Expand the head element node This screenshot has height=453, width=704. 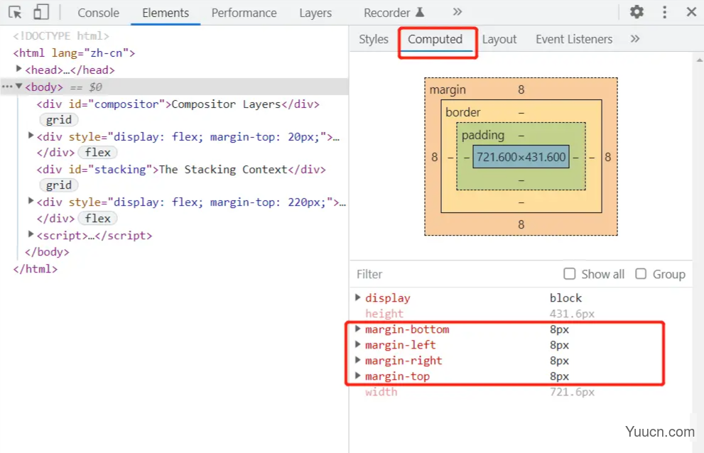19,69
